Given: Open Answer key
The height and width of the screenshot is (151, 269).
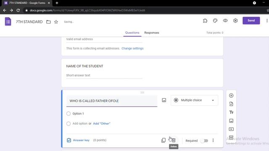Looking at the screenshot, I should [x=78, y=140].
